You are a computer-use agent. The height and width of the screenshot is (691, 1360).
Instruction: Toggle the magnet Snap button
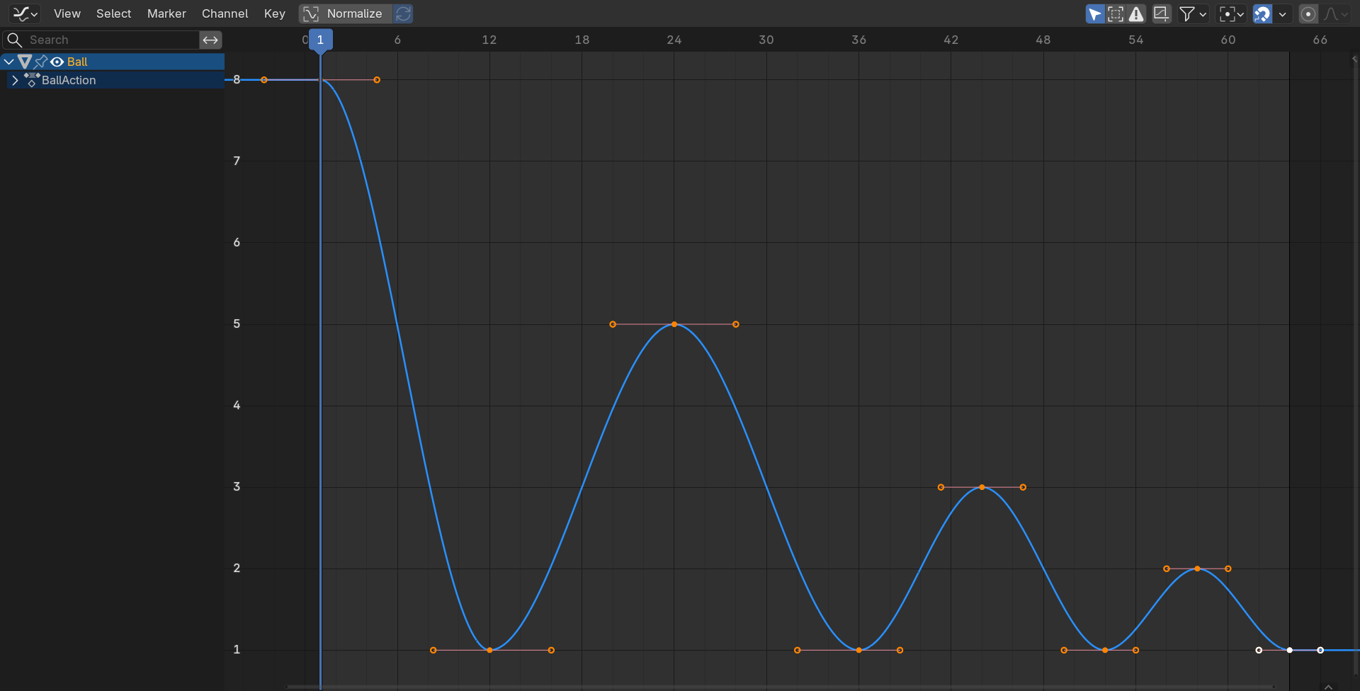pos(1262,13)
